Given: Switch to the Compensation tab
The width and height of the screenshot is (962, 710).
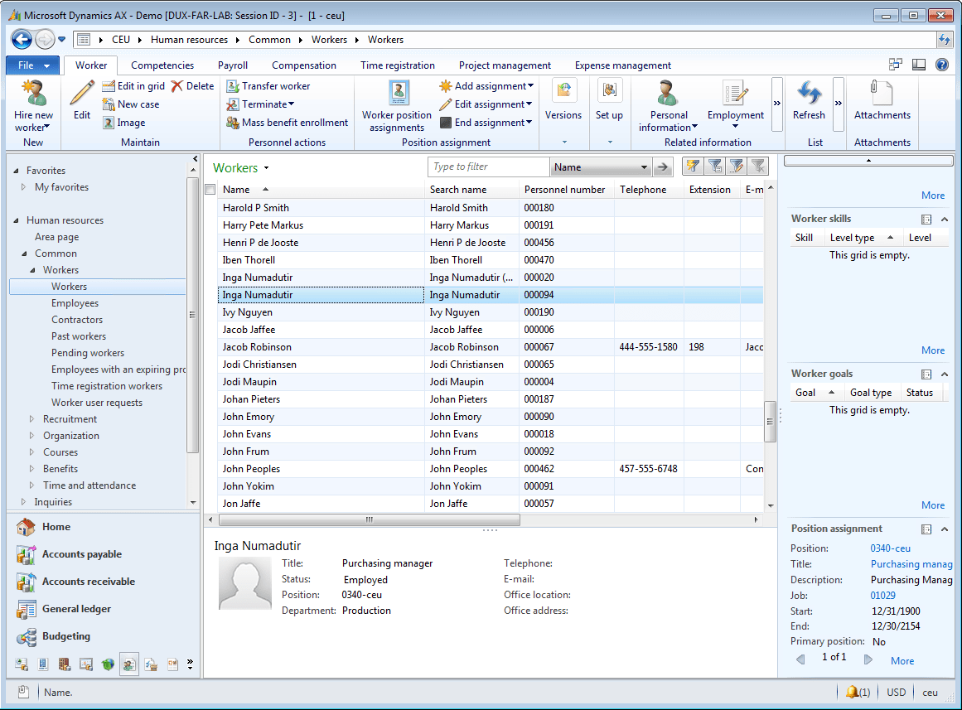Looking at the screenshot, I should point(304,65).
